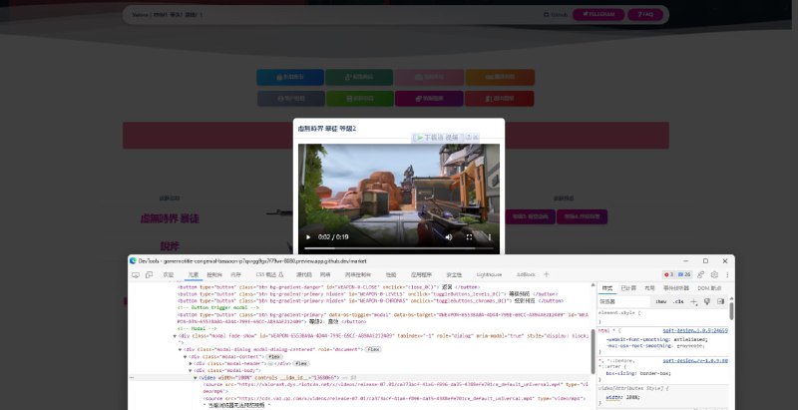Enter fullscreen on the video player
Image resolution: width=798 pixels, height=410 pixels.
point(469,237)
